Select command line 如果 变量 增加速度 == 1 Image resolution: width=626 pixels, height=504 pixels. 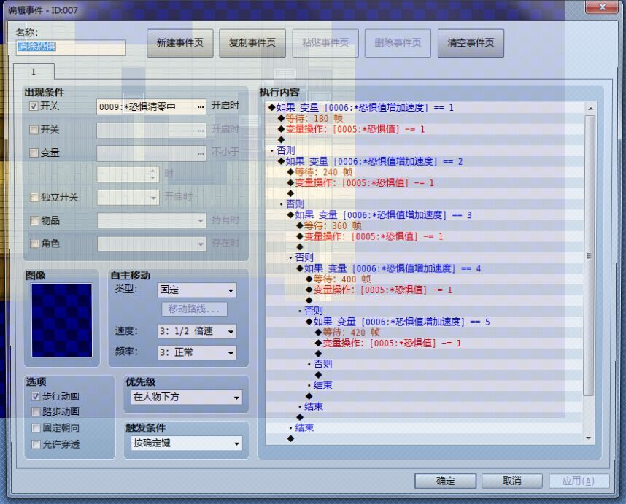click(365, 107)
